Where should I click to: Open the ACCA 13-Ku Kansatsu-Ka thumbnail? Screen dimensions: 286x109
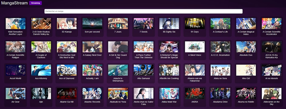(271, 47)
